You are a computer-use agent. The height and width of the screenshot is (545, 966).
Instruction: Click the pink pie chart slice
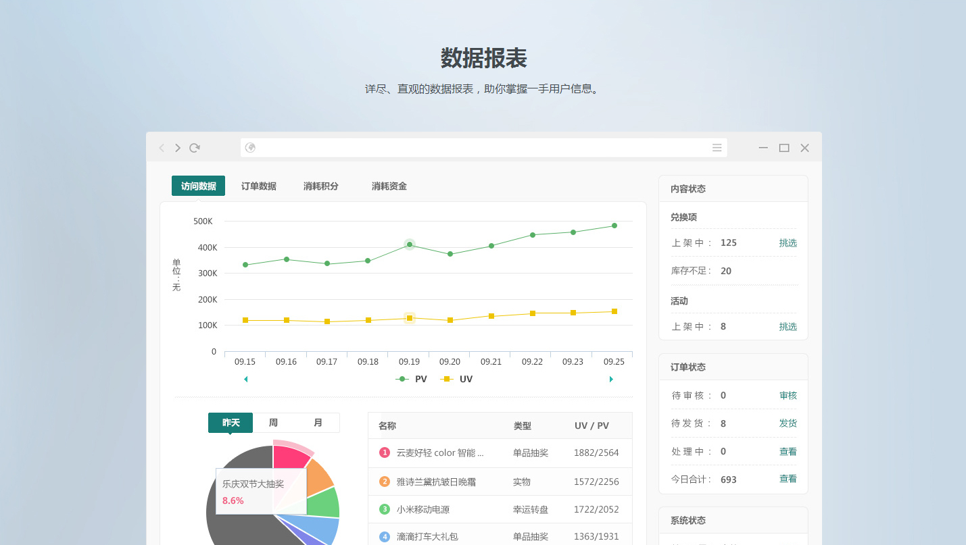(291, 458)
